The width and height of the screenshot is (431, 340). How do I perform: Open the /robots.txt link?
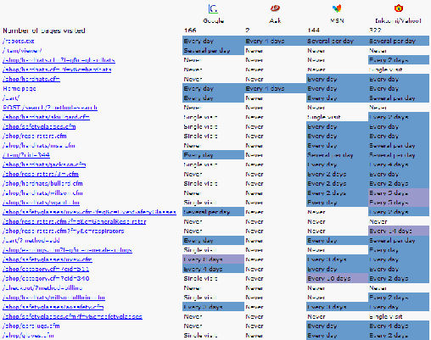click(x=19, y=41)
